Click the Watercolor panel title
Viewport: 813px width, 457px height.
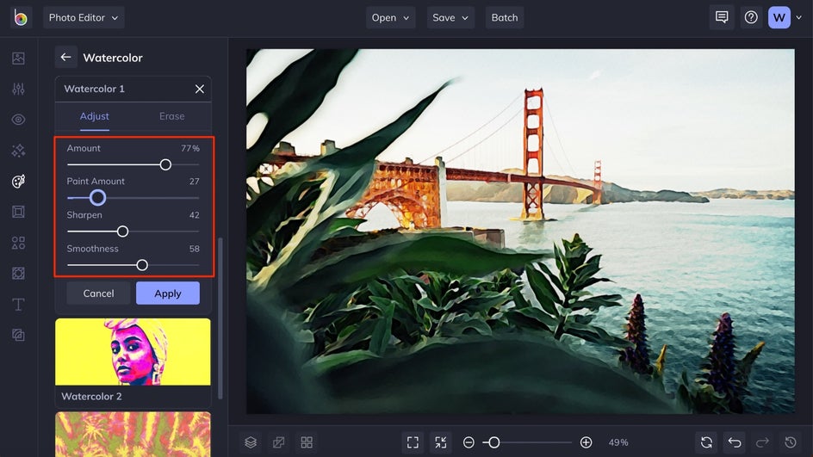113,58
